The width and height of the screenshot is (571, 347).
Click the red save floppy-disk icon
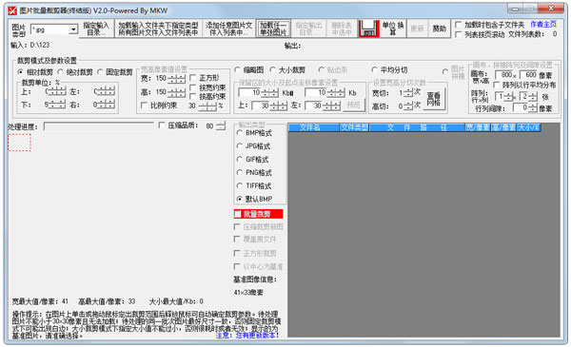[368, 28]
